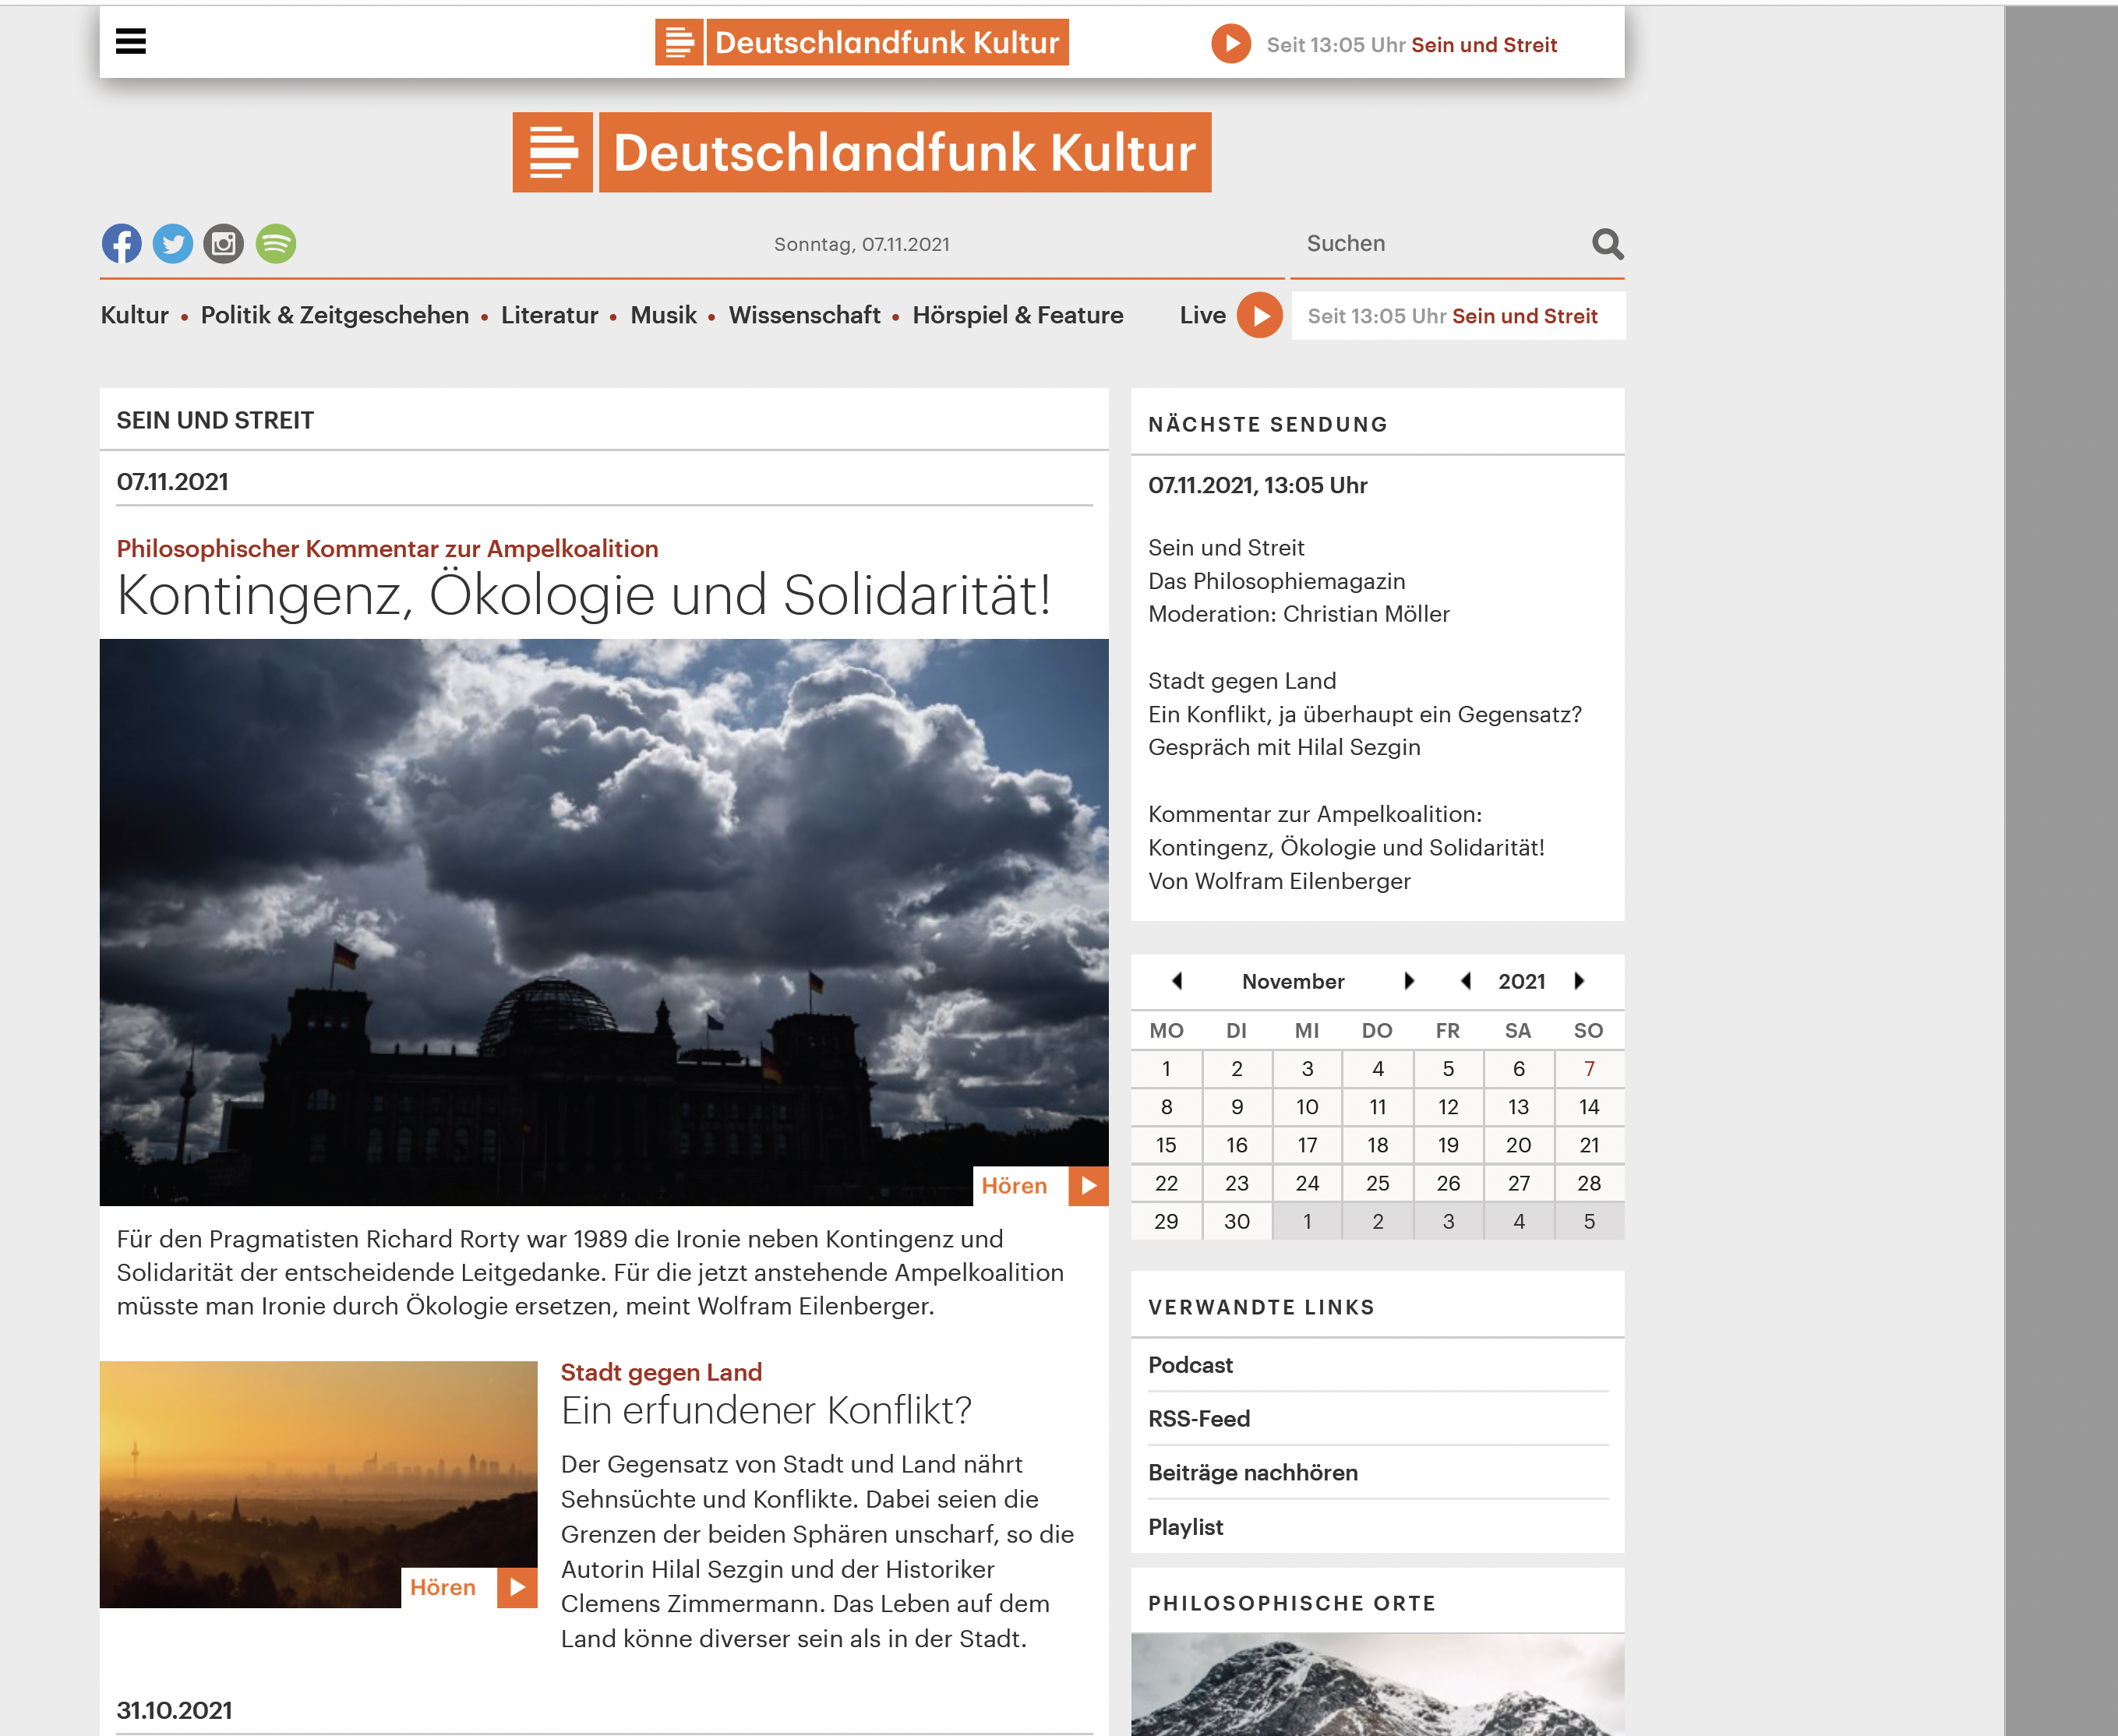Viewport: 2118px width, 1736px height.
Task: Open 'Beiträge nachhören' related link
Action: tap(1253, 1473)
